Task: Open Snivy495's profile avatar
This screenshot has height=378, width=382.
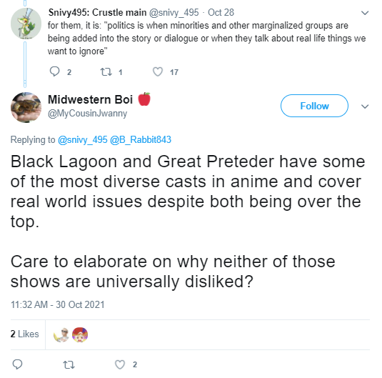Action: pos(26,24)
